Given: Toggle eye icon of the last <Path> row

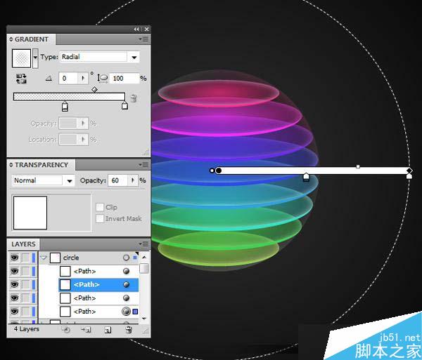Looking at the screenshot, I should click(14, 312).
